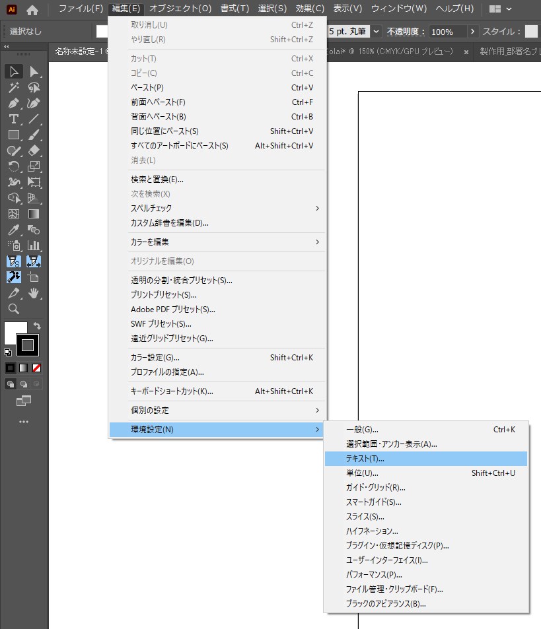The width and height of the screenshot is (541, 629).
Task: Reset default fill and stroke
Action: tap(8, 352)
